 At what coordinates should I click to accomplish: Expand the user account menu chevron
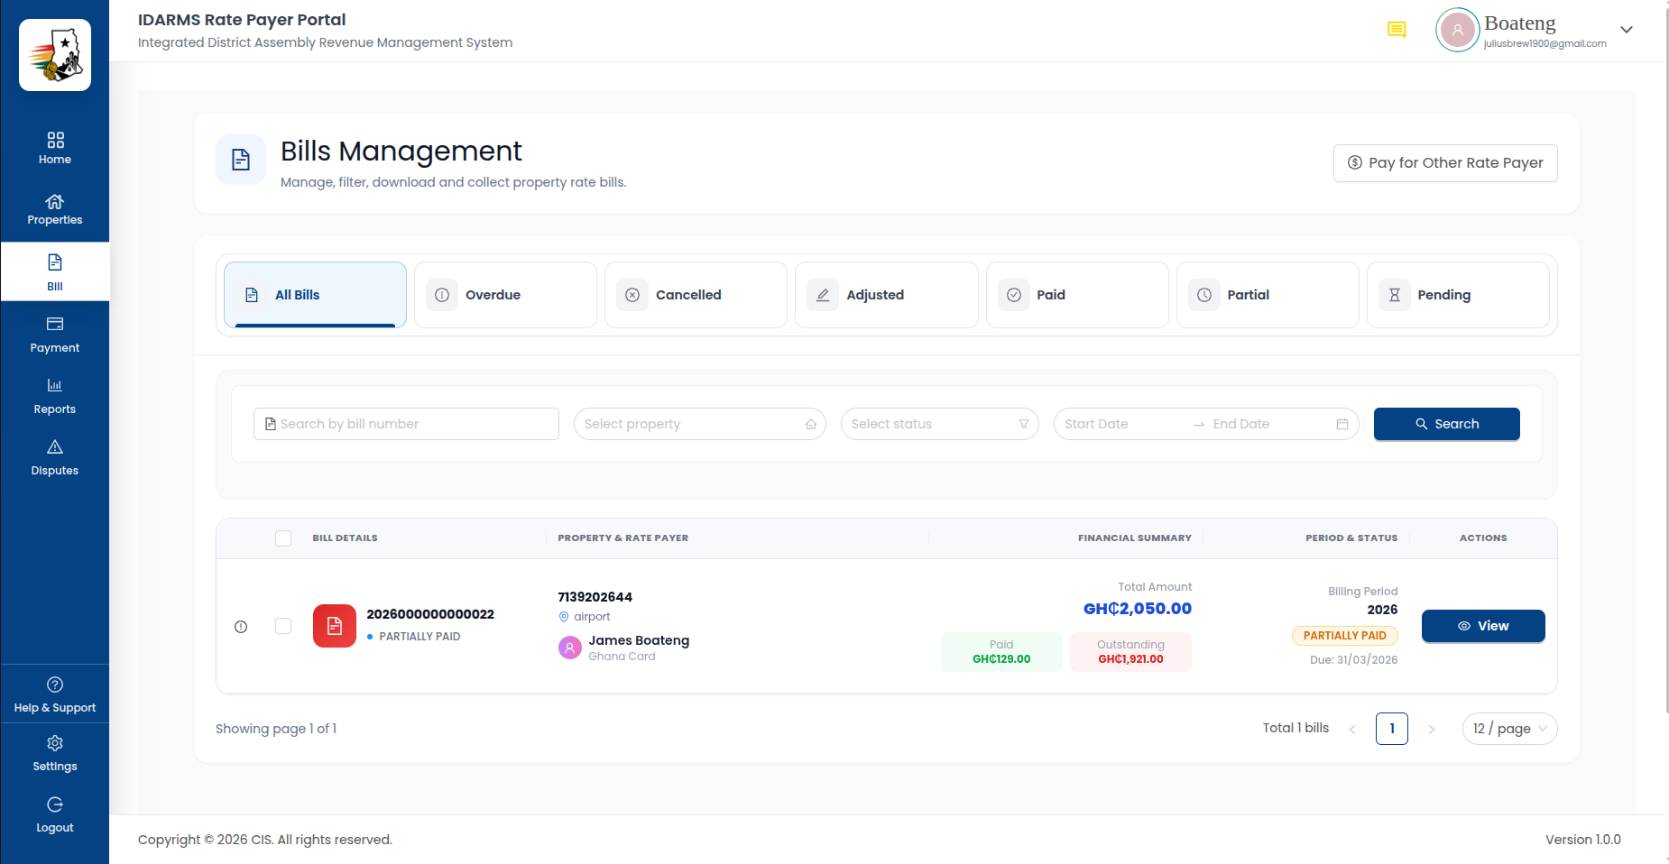(x=1627, y=30)
